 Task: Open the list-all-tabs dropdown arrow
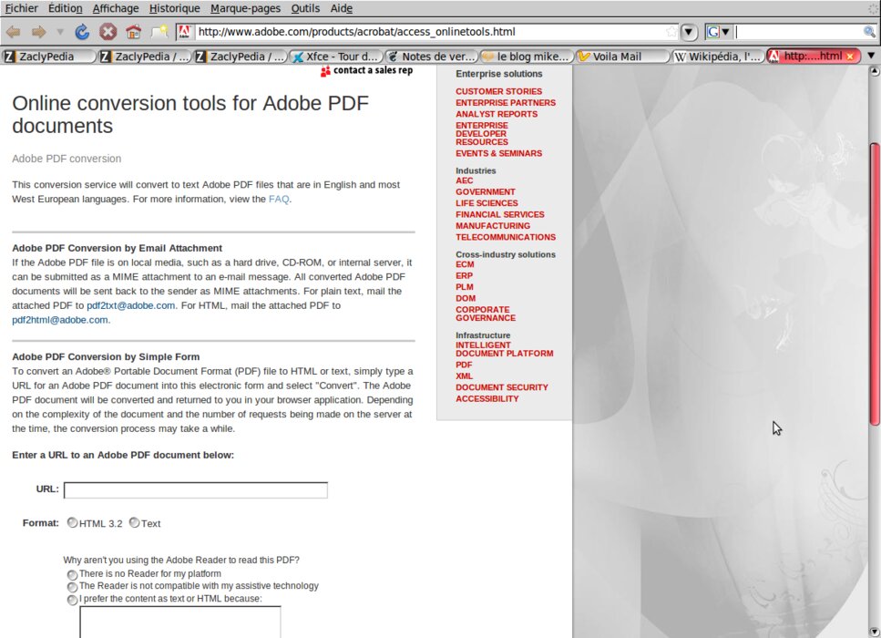870,57
